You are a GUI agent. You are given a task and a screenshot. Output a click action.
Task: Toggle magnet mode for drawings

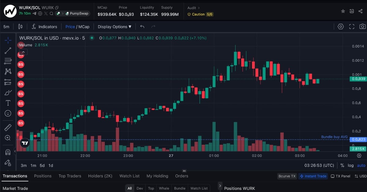tap(8, 152)
